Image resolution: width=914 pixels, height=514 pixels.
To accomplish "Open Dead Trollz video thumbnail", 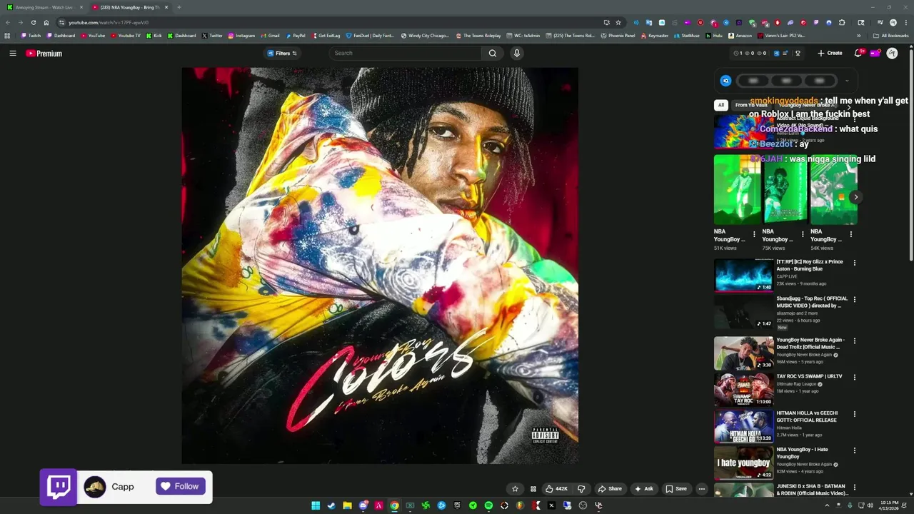I will (743, 353).
